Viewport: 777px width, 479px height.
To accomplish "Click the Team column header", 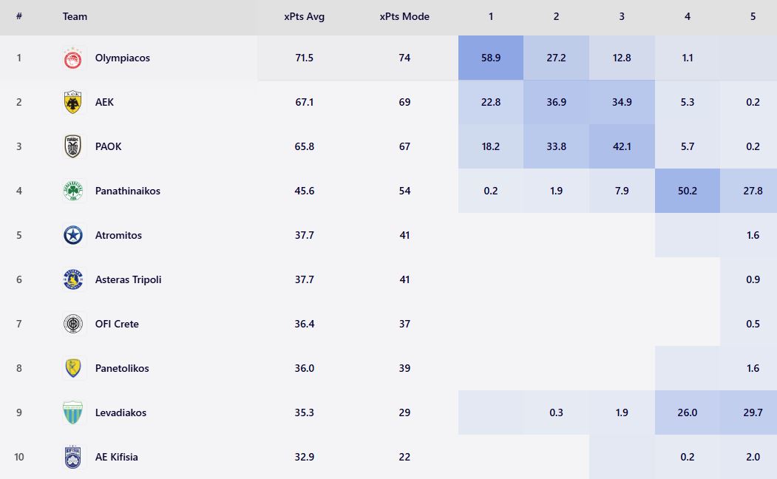I will click(x=75, y=16).
